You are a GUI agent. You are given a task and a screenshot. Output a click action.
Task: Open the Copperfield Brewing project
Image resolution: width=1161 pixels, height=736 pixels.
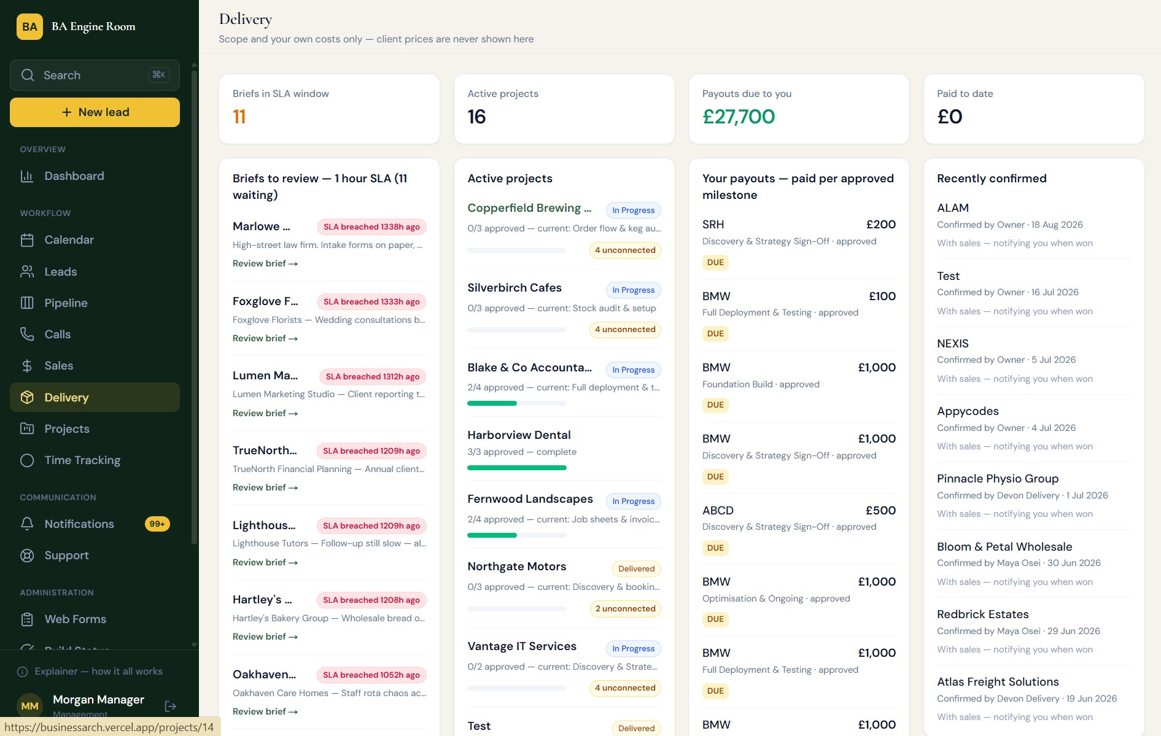pyautogui.click(x=529, y=208)
